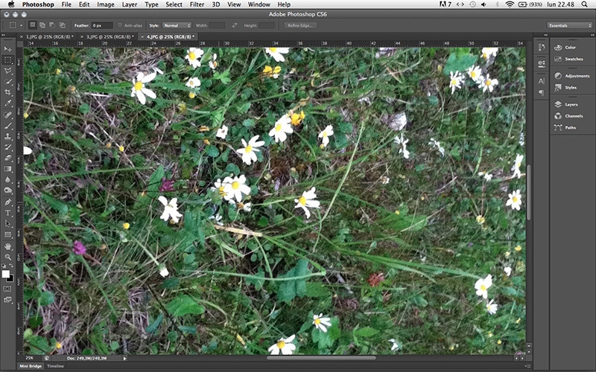Open the Window menu
The width and height of the screenshot is (596, 372).
point(259,4)
